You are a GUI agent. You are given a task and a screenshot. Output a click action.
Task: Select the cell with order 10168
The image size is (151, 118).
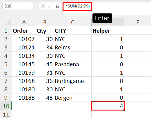[24, 81]
